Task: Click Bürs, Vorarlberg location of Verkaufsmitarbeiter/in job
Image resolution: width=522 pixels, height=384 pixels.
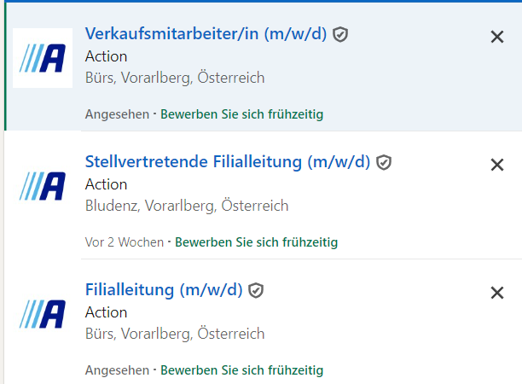Action: pos(175,78)
